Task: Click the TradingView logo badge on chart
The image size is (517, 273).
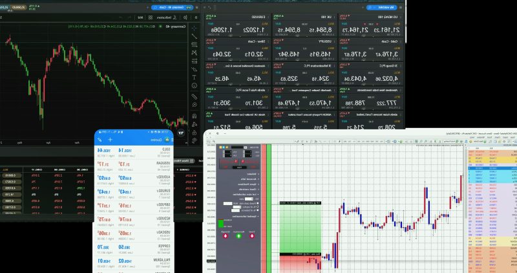Action: coord(181,133)
